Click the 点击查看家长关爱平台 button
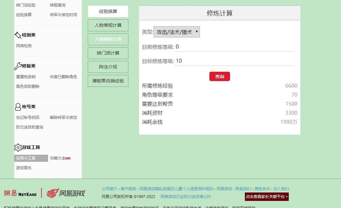Screen dimensions: 341x208 266,197
